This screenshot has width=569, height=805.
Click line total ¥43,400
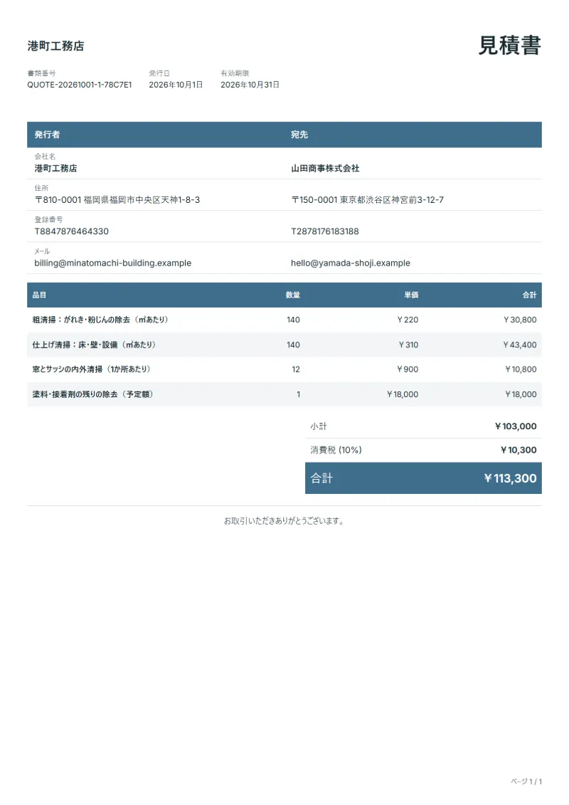click(x=520, y=345)
